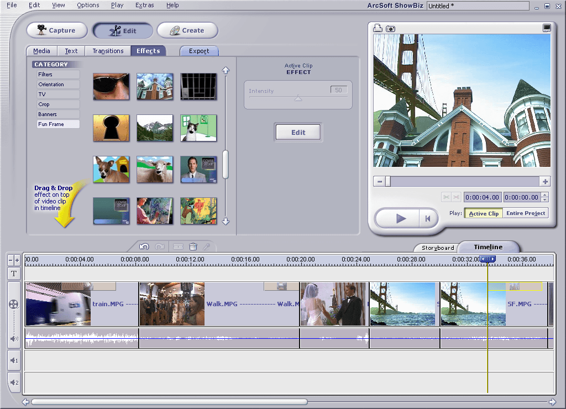The width and height of the screenshot is (566, 409).
Task: Set playback to Active Clip
Action: (484, 213)
